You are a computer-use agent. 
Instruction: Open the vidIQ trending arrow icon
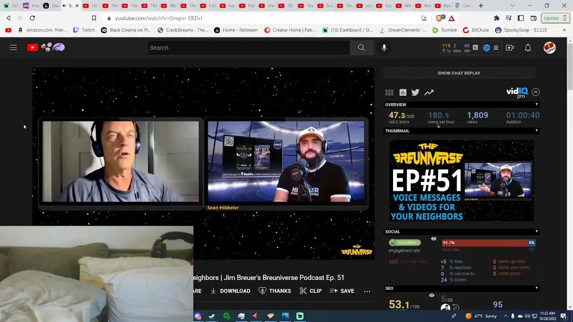[429, 93]
